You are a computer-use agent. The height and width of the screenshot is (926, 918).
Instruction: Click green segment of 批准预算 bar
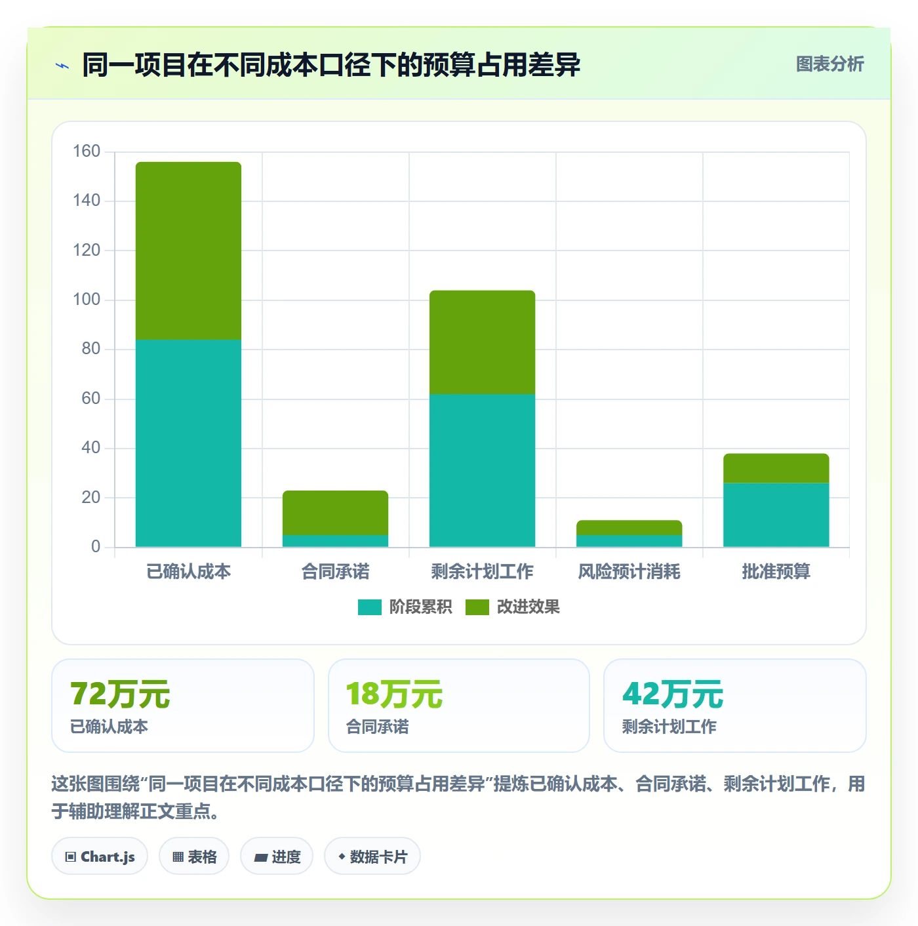[776, 468]
